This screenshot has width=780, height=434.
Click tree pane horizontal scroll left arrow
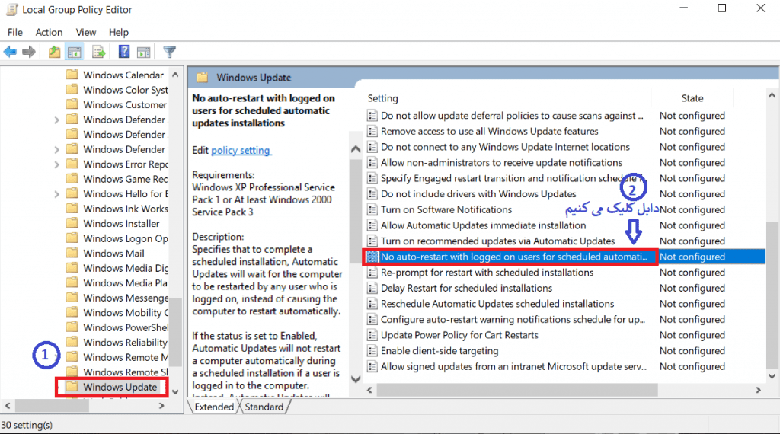click(x=8, y=406)
